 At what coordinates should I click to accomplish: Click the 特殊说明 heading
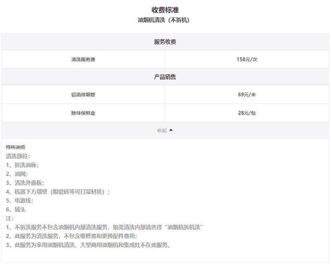pyautogui.click(x=15, y=147)
